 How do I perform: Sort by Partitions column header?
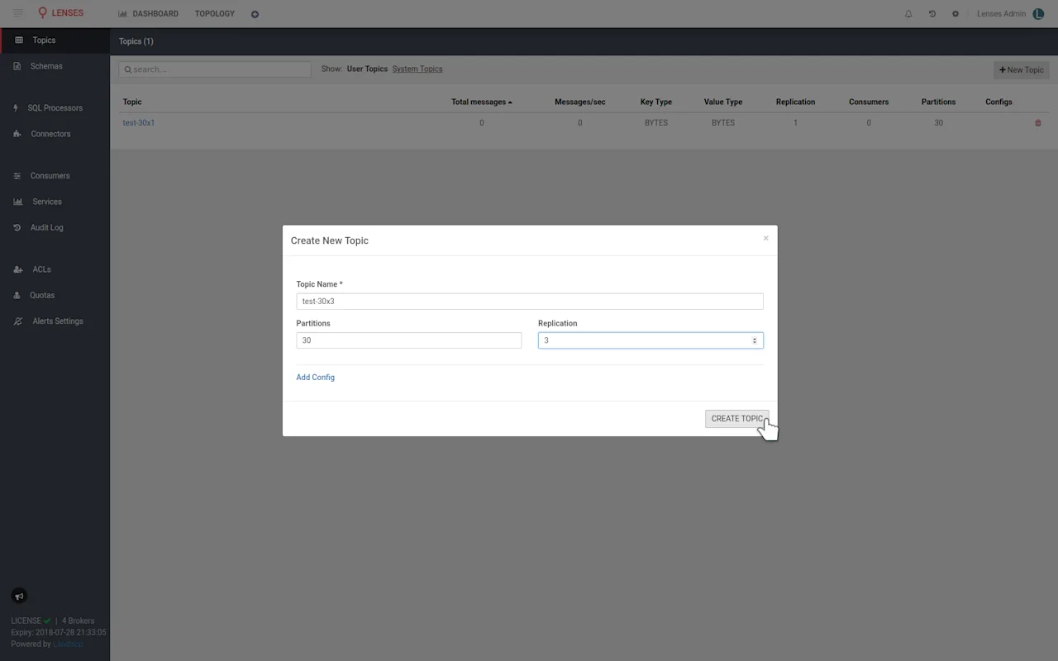pyautogui.click(x=938, y=102)
